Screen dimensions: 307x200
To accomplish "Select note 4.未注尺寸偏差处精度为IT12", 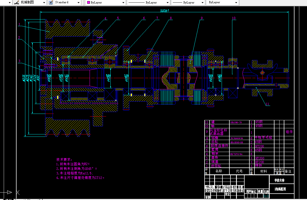I will tap(80, 178).
